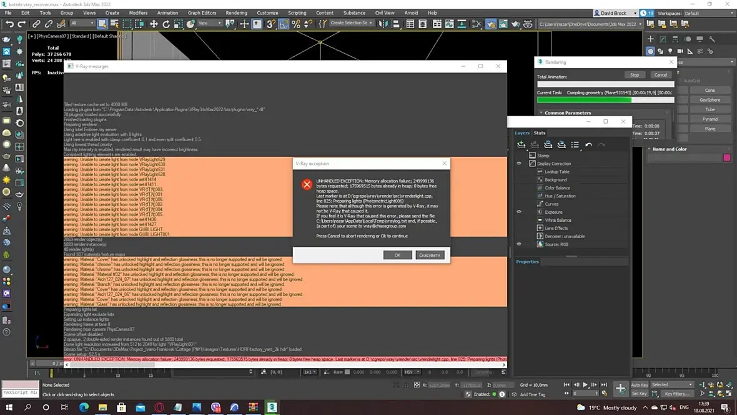Click the Total Animation progress bar
This screenshot has height=415, width=737.
click(x=605, y=84)
